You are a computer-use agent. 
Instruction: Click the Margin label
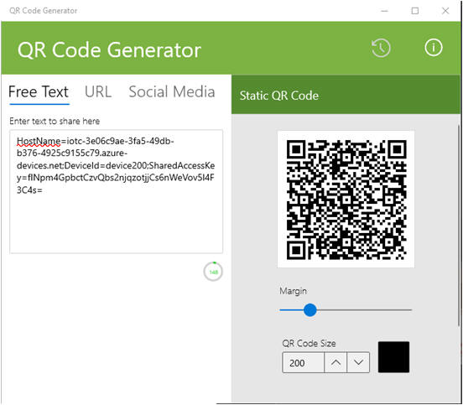click(293, 291)
